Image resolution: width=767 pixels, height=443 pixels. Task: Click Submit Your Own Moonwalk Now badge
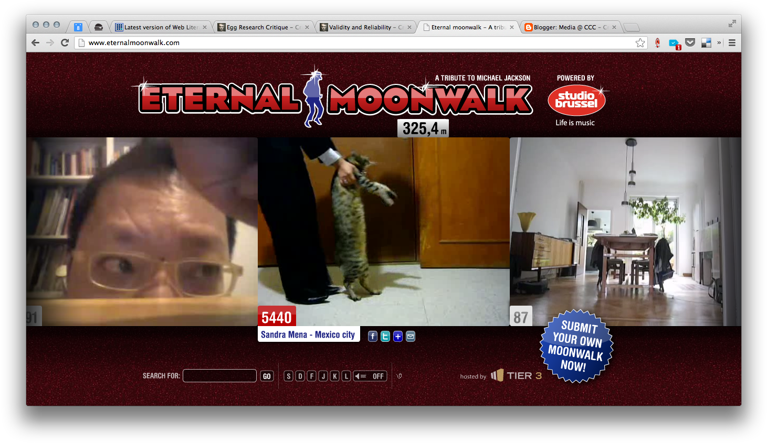click(576, 347)
